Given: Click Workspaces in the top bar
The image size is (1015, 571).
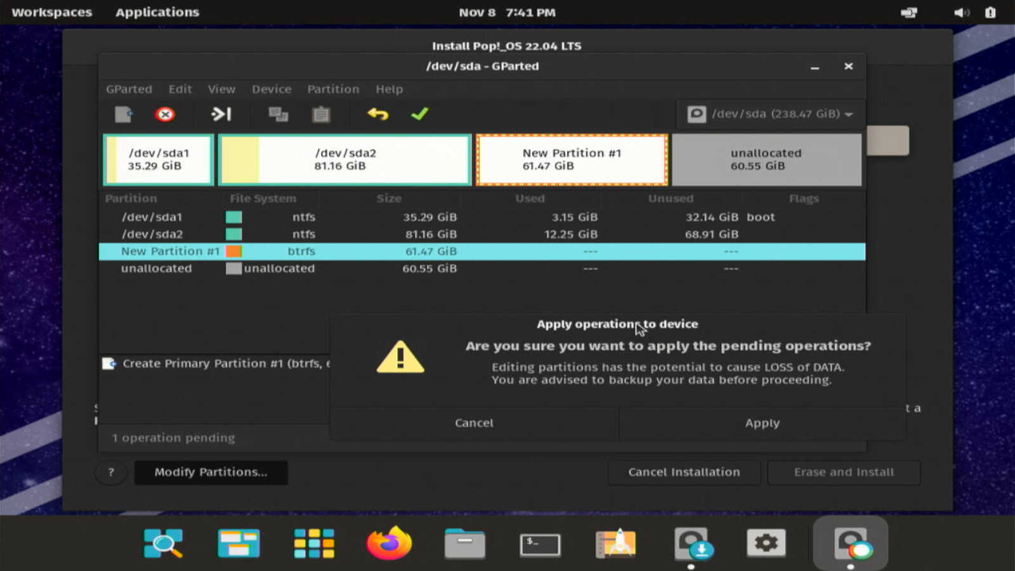Looking at the screenshot, I should tap(52, 13).
